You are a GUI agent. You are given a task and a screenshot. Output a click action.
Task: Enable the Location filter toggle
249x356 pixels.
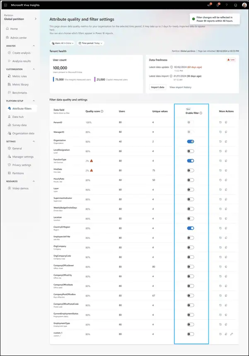pyautogui.click(x=191, y=218)
